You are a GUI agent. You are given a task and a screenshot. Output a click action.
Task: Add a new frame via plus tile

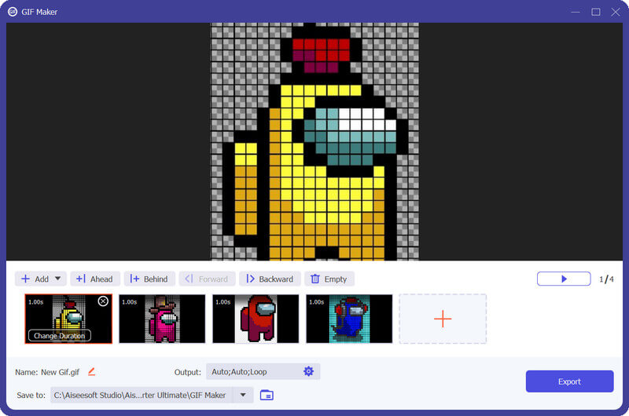point(443,319)
